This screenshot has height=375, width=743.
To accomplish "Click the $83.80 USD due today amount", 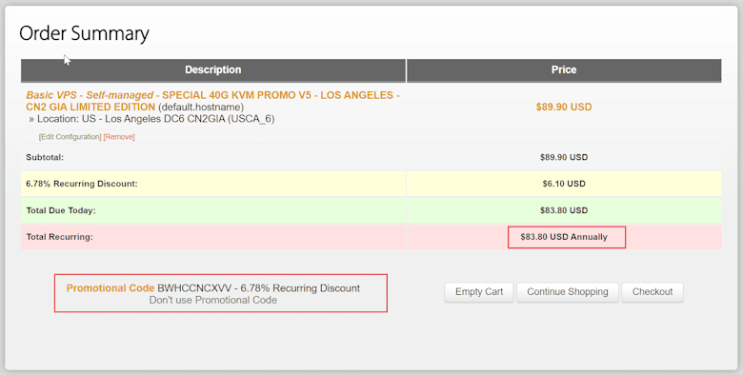I will (564, 210).
